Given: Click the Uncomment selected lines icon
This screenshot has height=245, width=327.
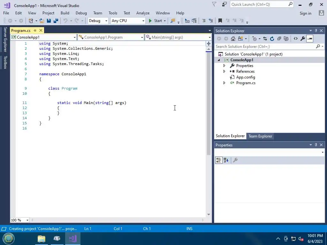Looking at the screenshot, I should click(211, 21).
